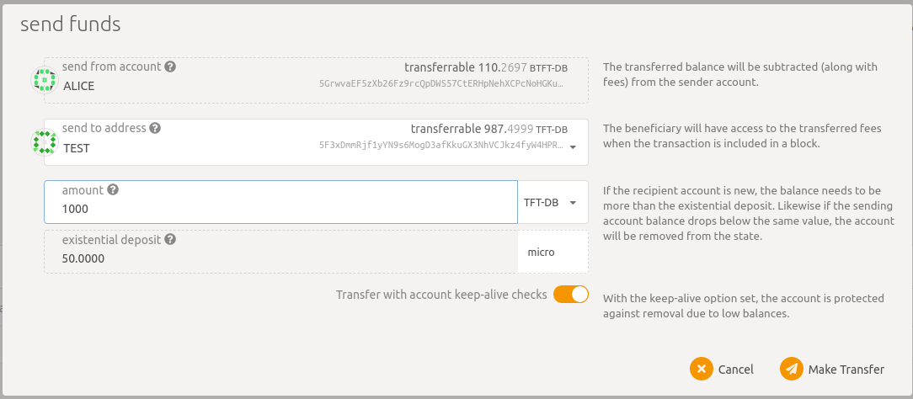Screen dimensions: 913x399
Task: Click the ALICE sender account field
Action: (316, 80)
